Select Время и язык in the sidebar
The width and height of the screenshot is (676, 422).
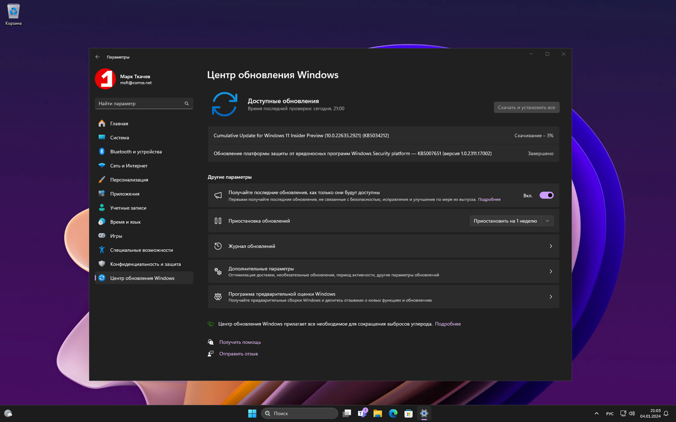144,222
